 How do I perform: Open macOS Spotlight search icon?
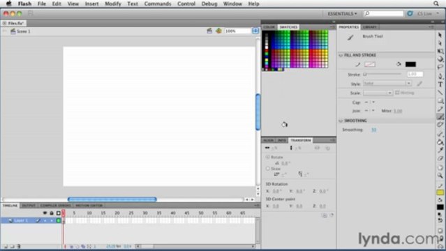(x=436, y=3)
